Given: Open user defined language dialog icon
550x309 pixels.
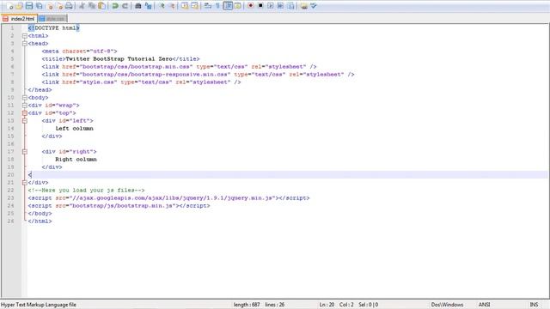Looking at the screenshot, I should [237, 6].
